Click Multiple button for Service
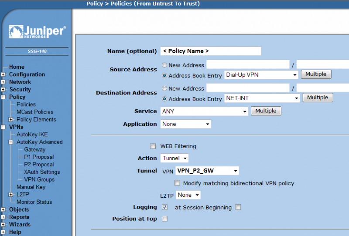Screen dimensions: 349x236 (266, 111)
